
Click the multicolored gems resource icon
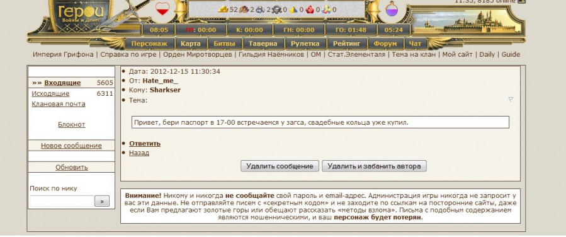(326, 9)
